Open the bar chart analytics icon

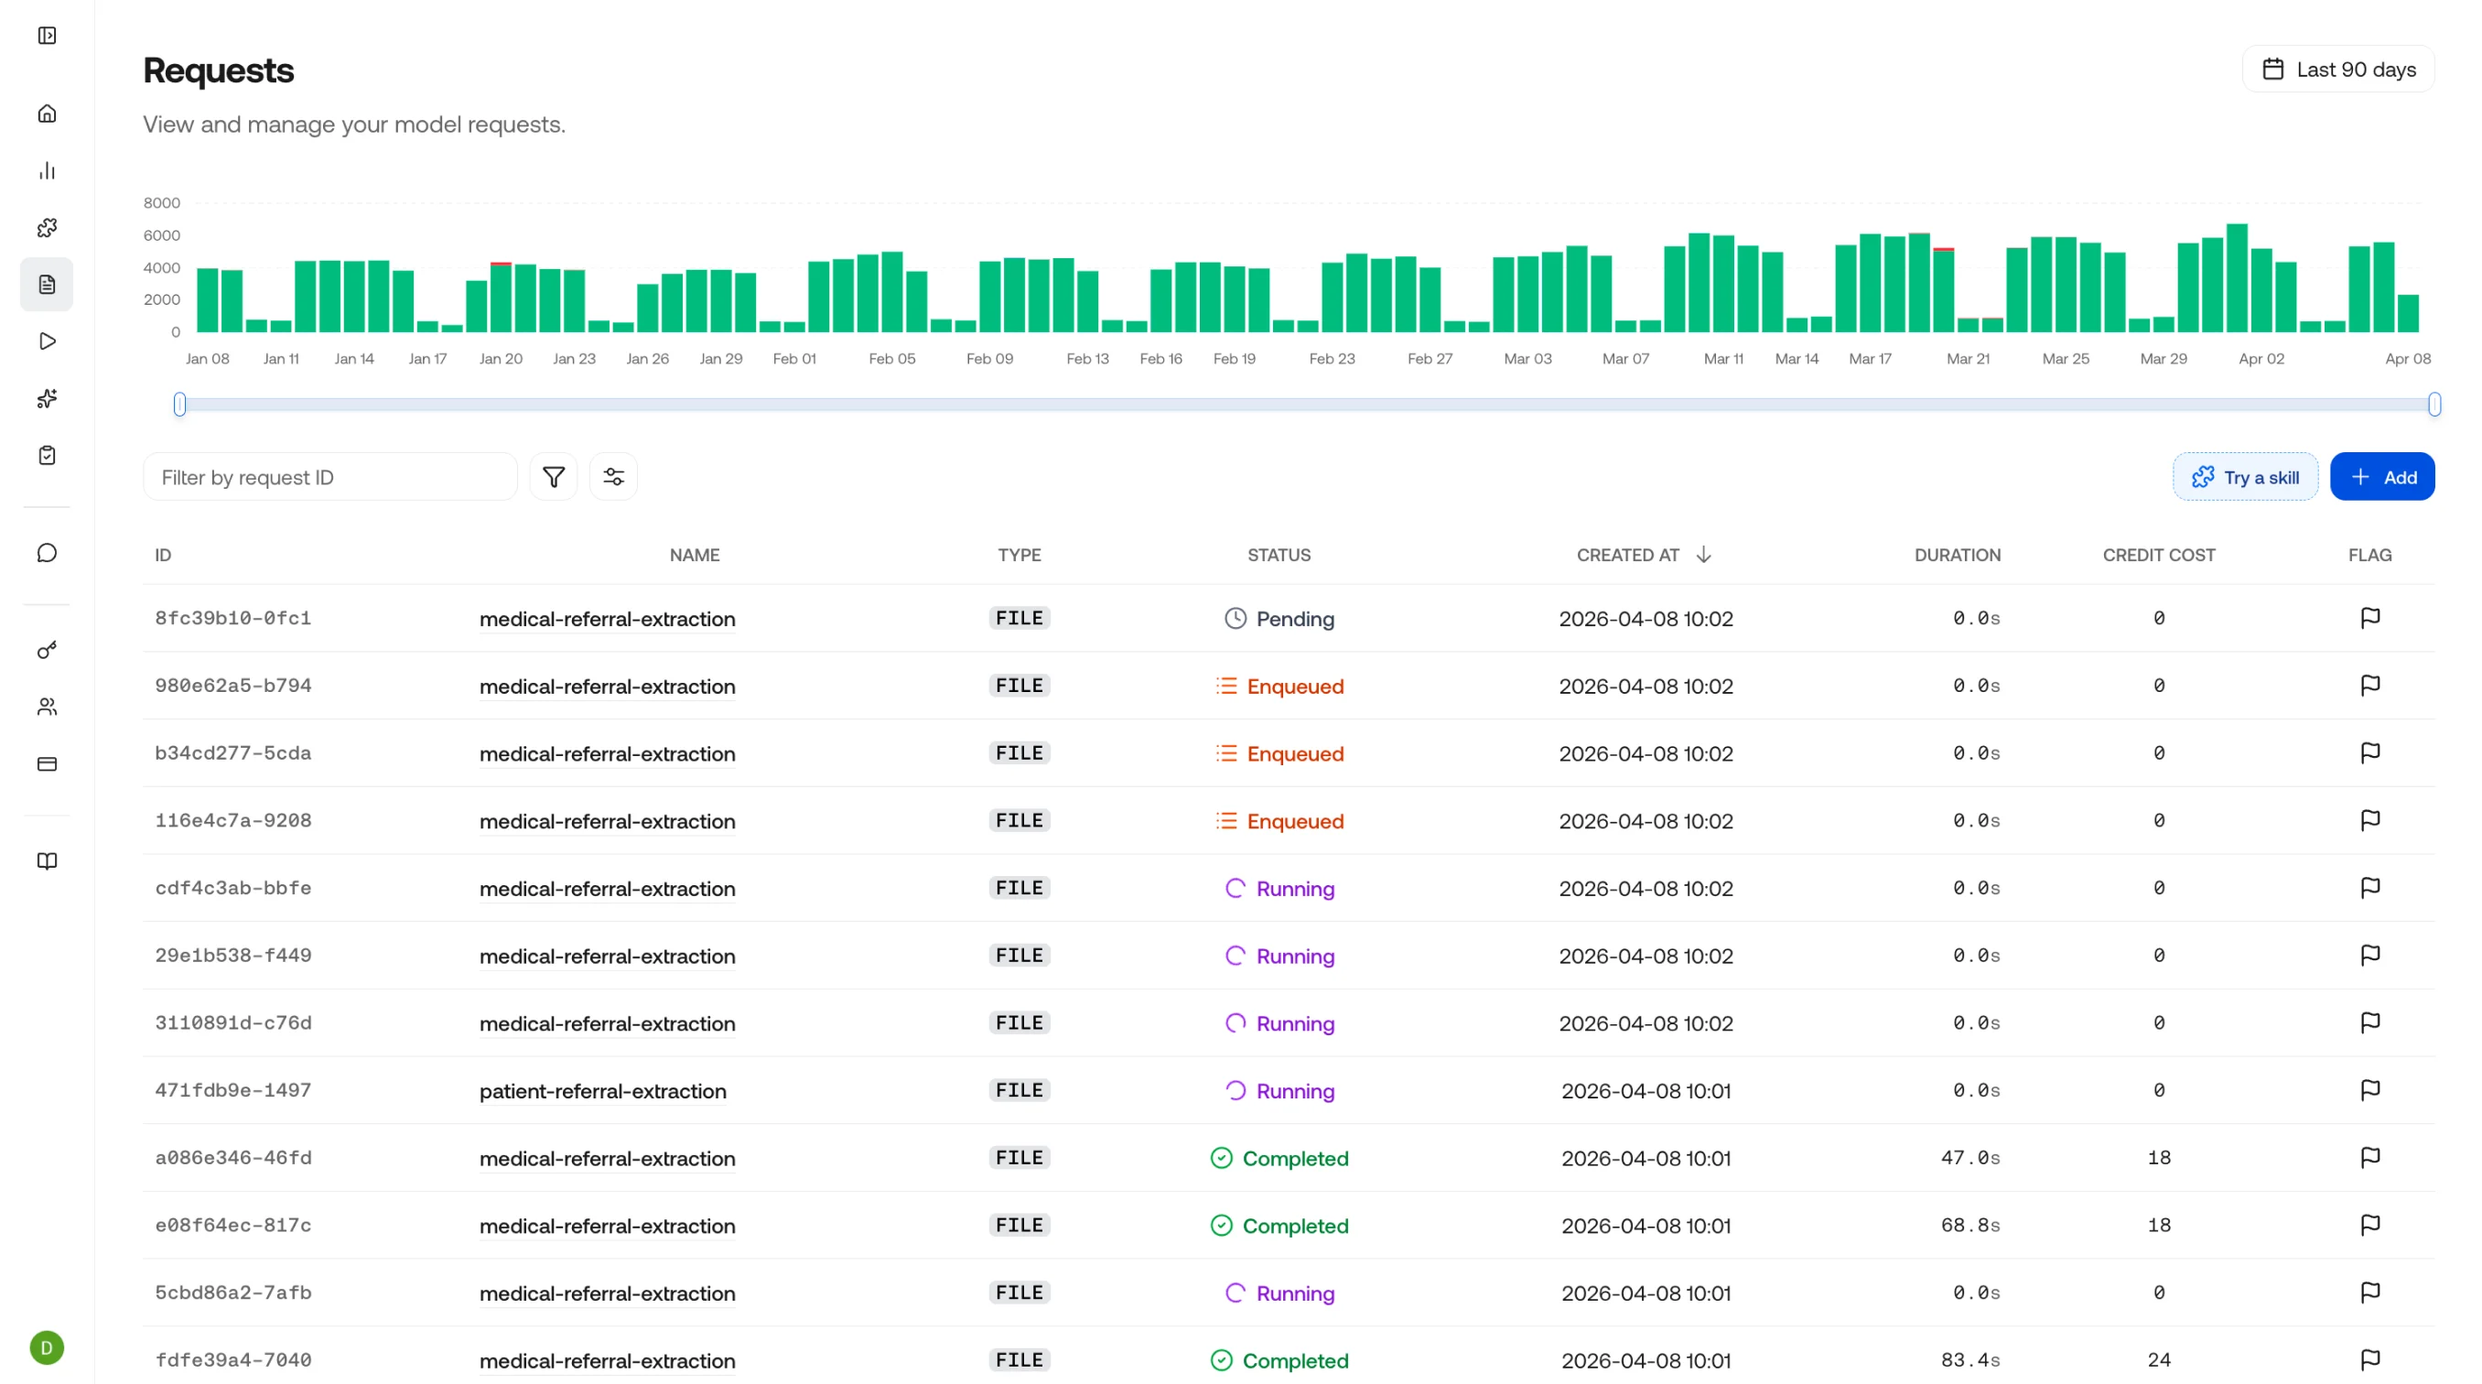[47, 170]
